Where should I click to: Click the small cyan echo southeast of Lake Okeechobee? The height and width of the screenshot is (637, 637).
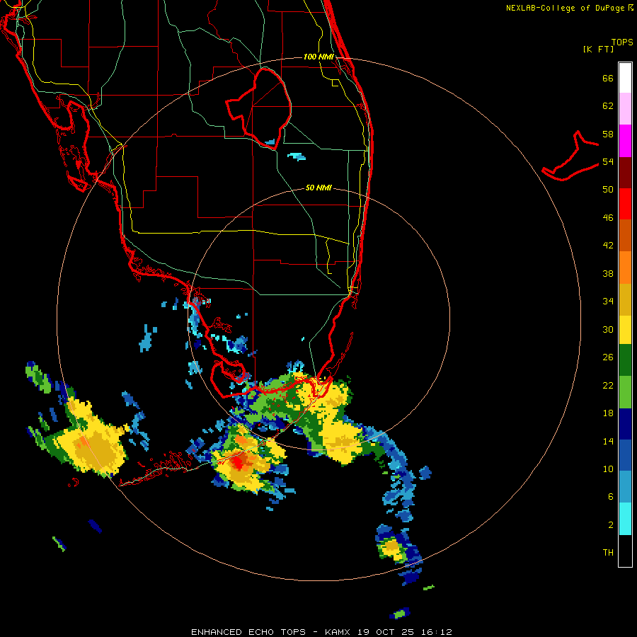(x=297, y=156)
